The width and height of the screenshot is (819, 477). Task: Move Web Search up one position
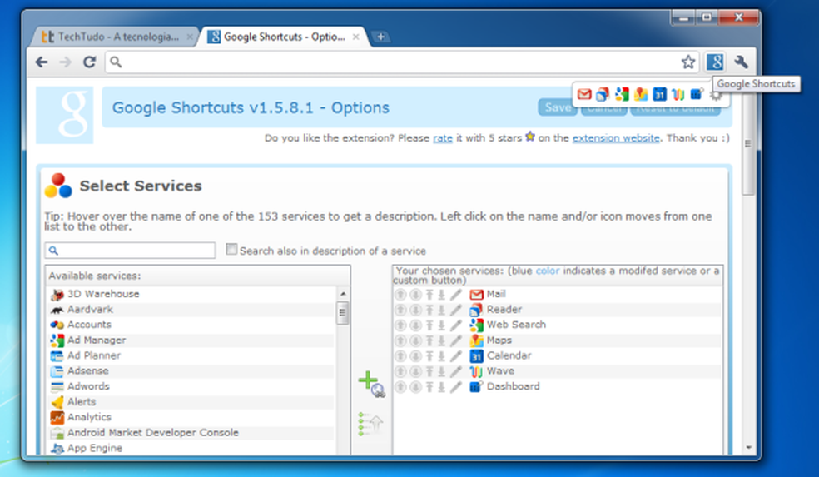click(x=400, y=325)
